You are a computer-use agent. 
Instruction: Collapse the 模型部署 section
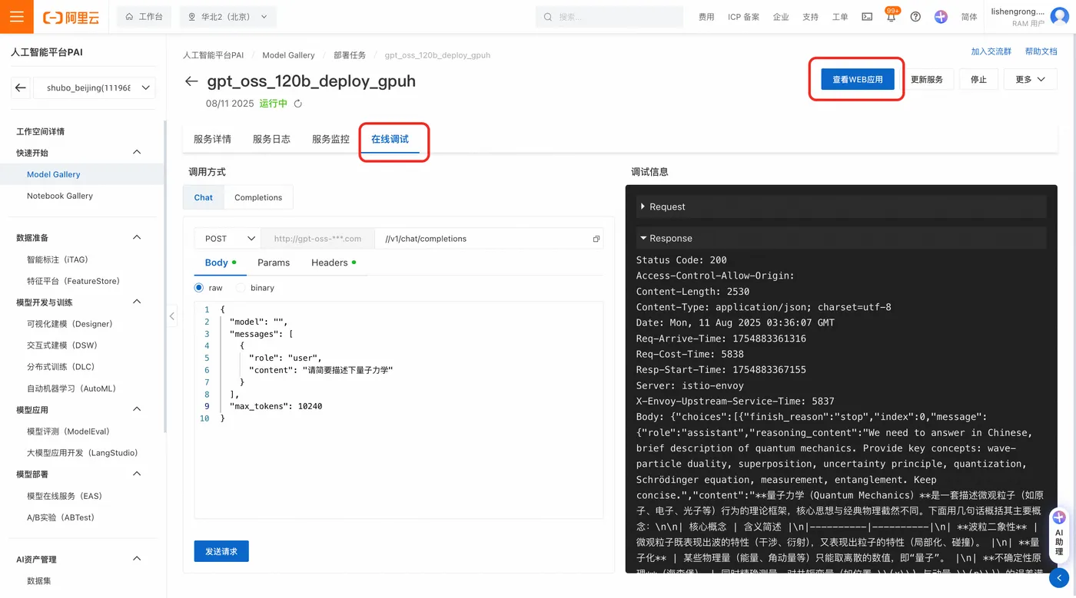[138, 474]
